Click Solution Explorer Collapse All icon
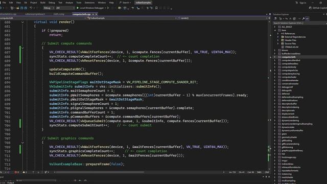Image resolution: width=327 pixels, height=184 pixels. (x=290, y=18)
